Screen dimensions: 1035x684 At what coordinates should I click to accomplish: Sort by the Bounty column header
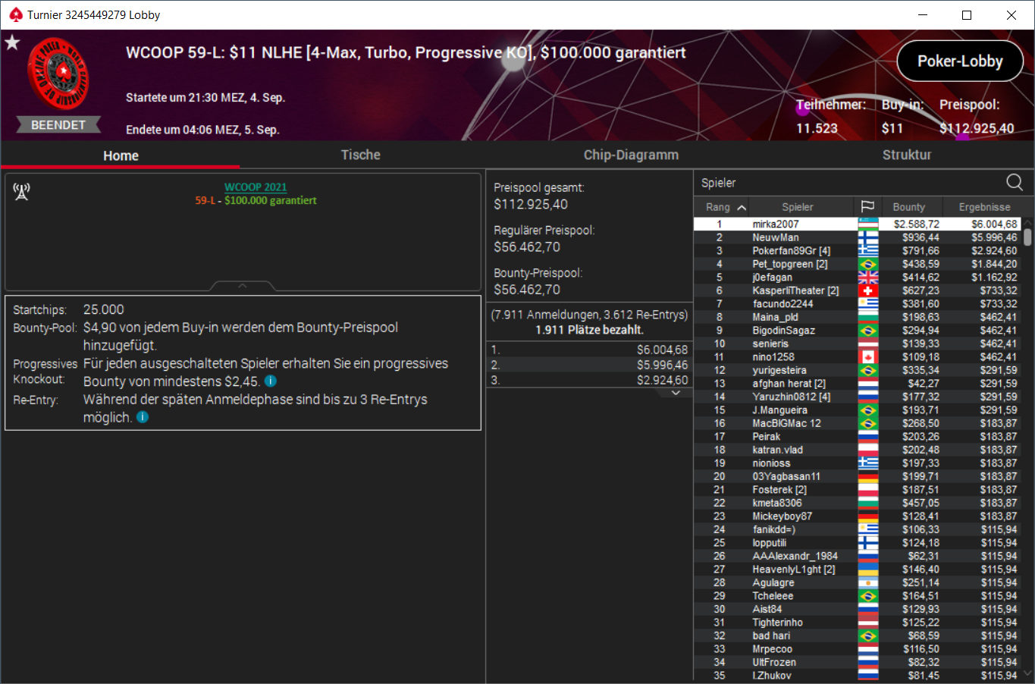(909, 207)
